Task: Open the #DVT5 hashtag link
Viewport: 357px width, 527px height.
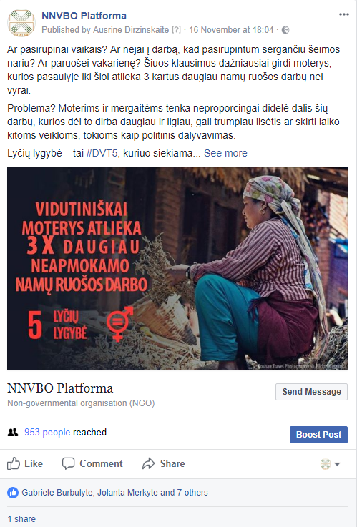Action: pyautogui.click(x=102, y=153)
